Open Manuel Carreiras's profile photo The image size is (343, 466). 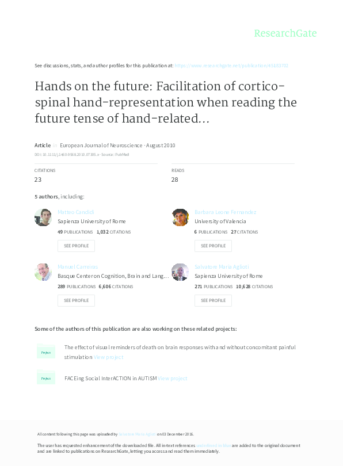[x=43, y=272]
